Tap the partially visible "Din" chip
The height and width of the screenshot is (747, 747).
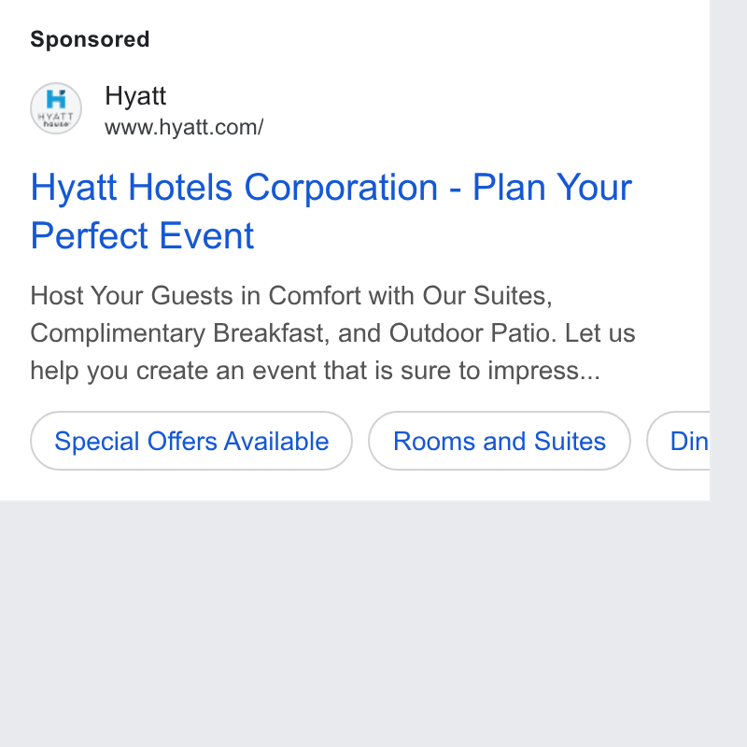coord(679,441)
